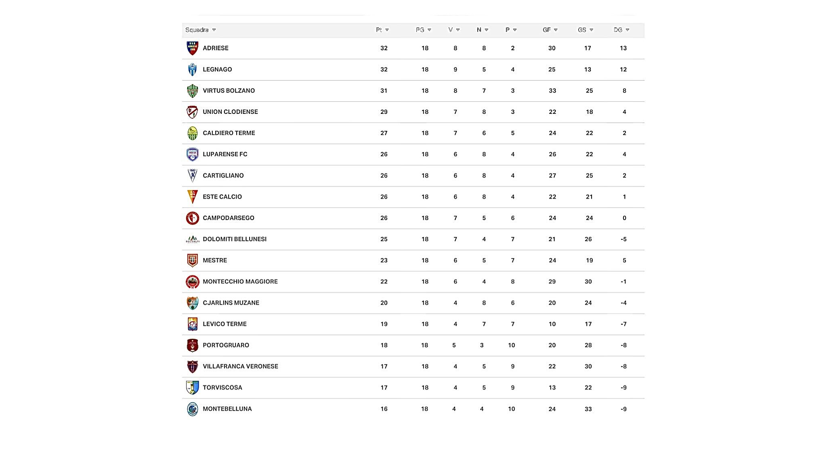Click the Adriese team crest icon
The height and width of the screenshot is (449, 827).
point(192,48)
